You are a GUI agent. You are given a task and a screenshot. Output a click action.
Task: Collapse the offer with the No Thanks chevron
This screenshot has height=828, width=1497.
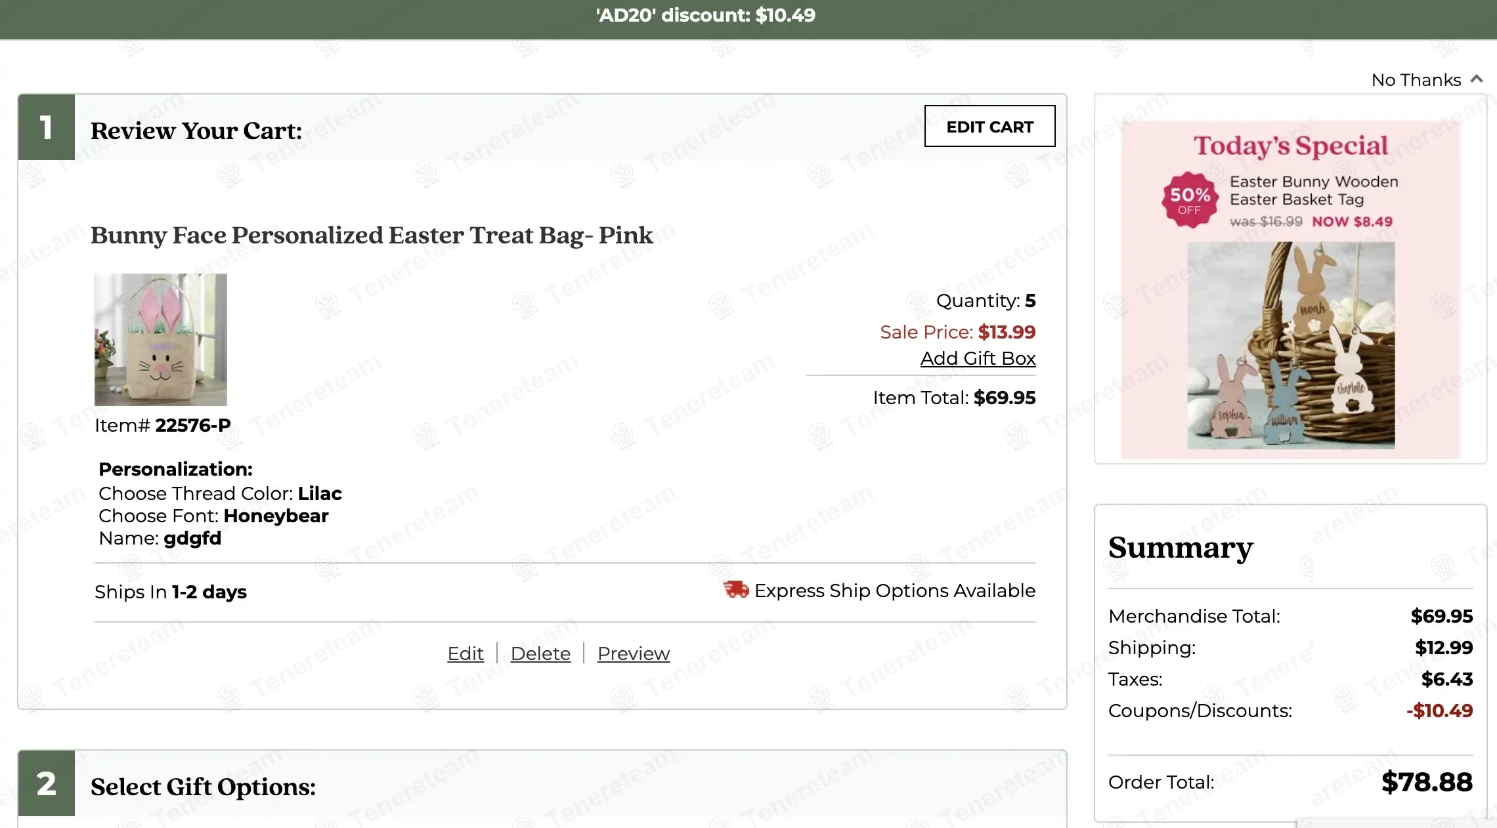coord(1476,79)
